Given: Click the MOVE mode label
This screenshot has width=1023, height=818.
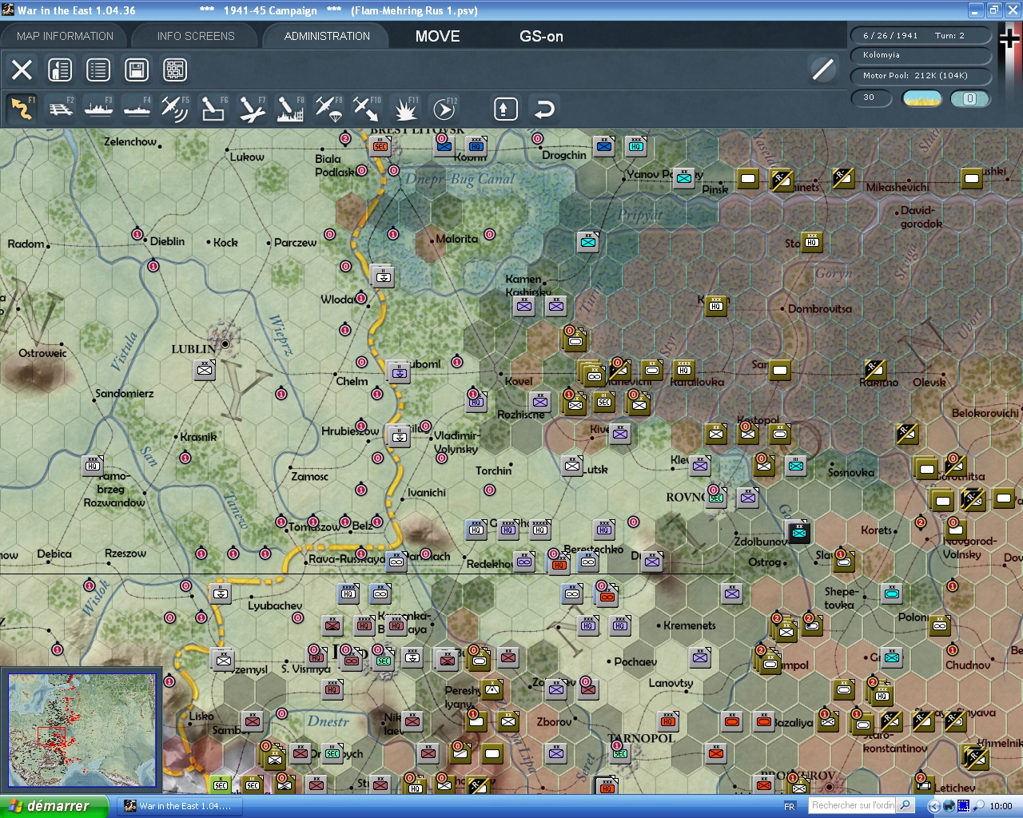Looking at the screenshot, I should [x=438, y=36].
